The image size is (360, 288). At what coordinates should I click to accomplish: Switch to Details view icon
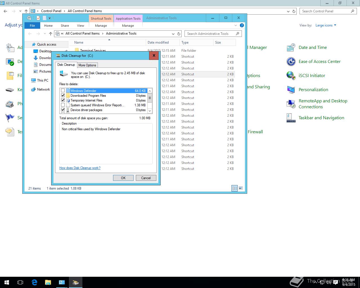point(235,188)
